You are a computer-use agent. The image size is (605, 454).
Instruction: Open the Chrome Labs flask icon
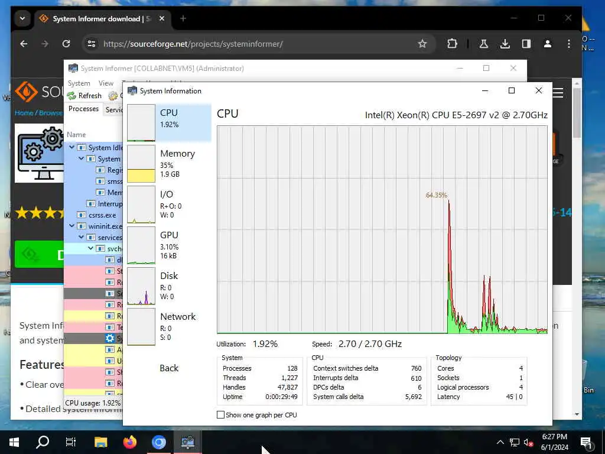[483, 44]
